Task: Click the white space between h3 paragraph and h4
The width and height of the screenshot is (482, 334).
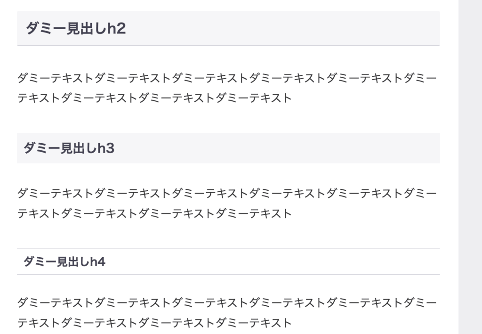Action: (x=228, y=234)
